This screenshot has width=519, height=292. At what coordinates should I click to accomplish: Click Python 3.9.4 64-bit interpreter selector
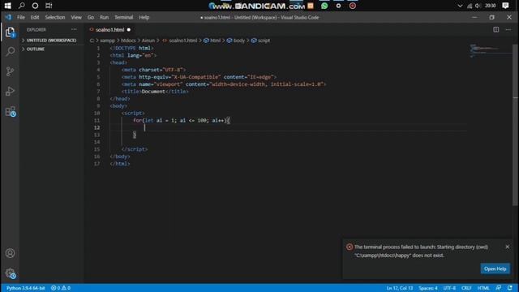tap(25, 288)
